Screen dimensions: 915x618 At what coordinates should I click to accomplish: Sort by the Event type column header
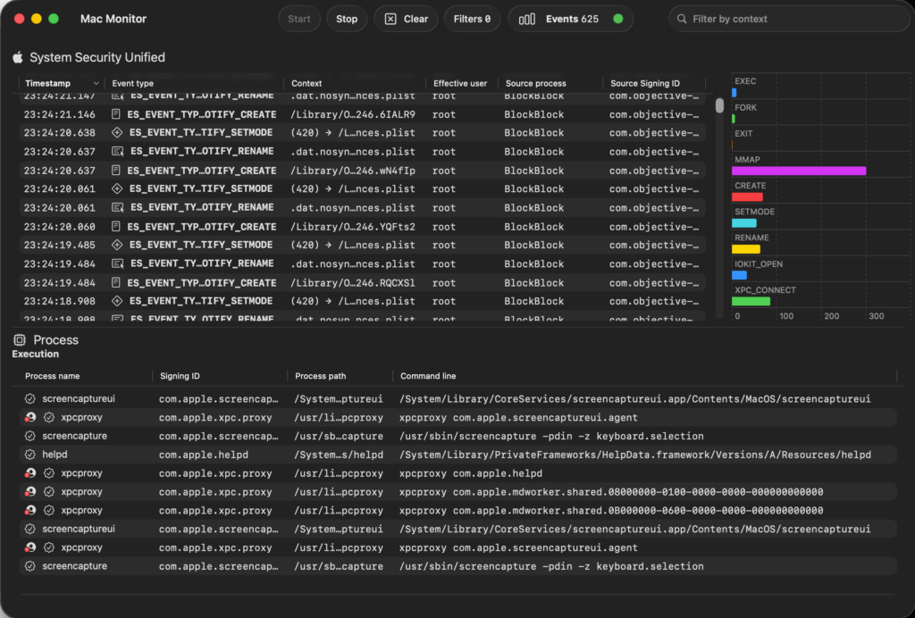[x=132, y=83]
